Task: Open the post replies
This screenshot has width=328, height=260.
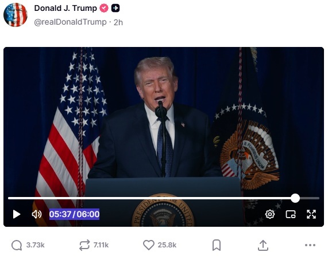Action: coord(28,245)
